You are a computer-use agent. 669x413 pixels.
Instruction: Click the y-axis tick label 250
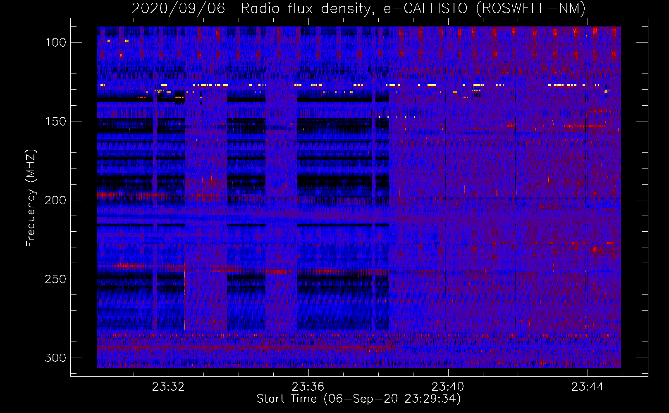55,279
